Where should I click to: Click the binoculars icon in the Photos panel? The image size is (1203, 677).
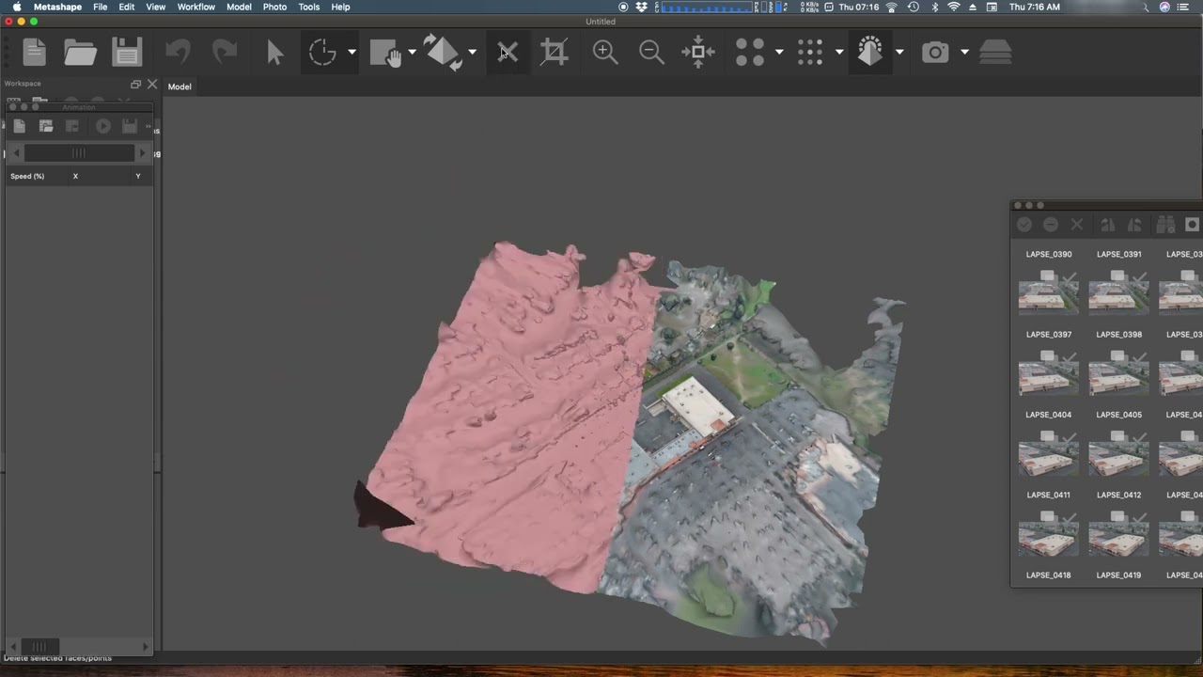[x=1165, y=225]
